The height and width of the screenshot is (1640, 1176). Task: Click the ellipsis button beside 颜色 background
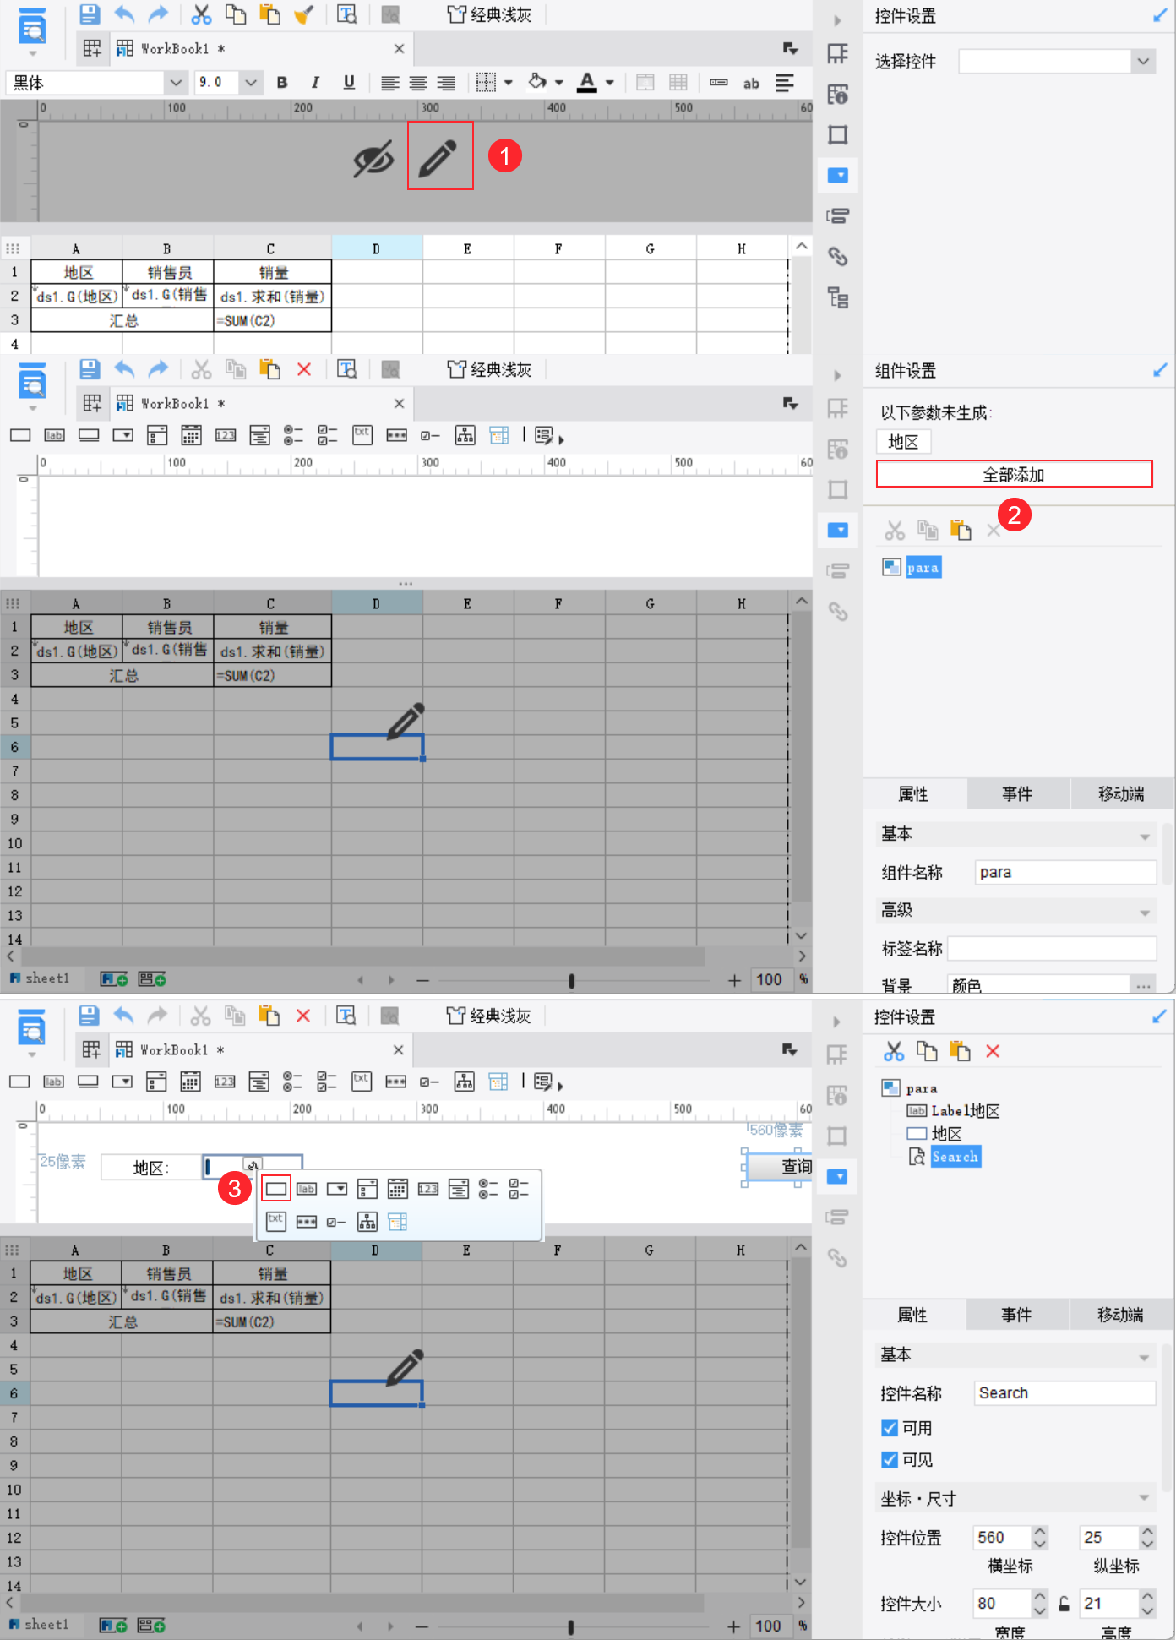coord(1143,985)
